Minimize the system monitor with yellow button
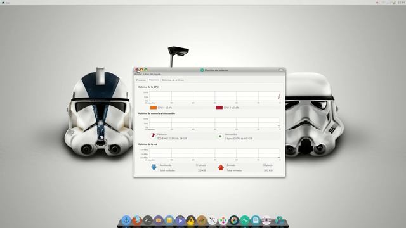 (x=141, y=70)
